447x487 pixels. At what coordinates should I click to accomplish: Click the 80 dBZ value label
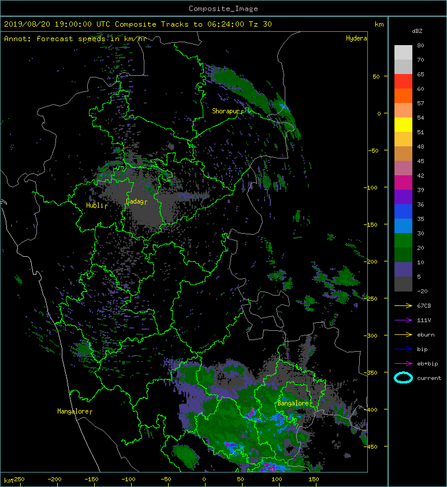[x=420, y=45]
